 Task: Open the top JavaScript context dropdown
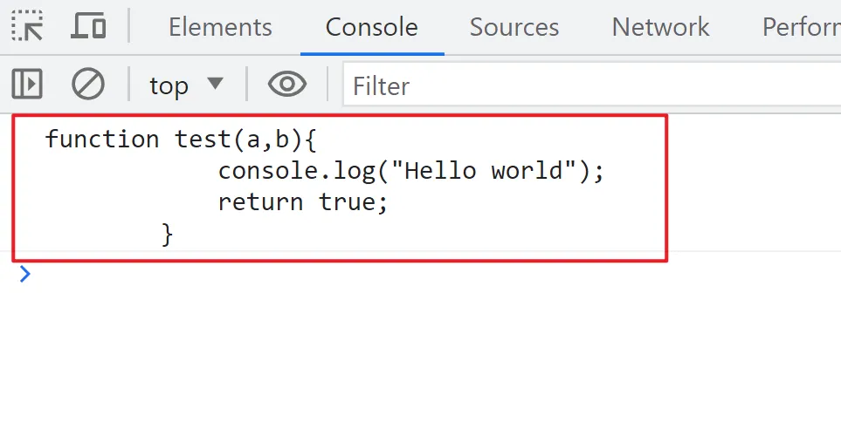pyautogui.click(x=186, y=85)
